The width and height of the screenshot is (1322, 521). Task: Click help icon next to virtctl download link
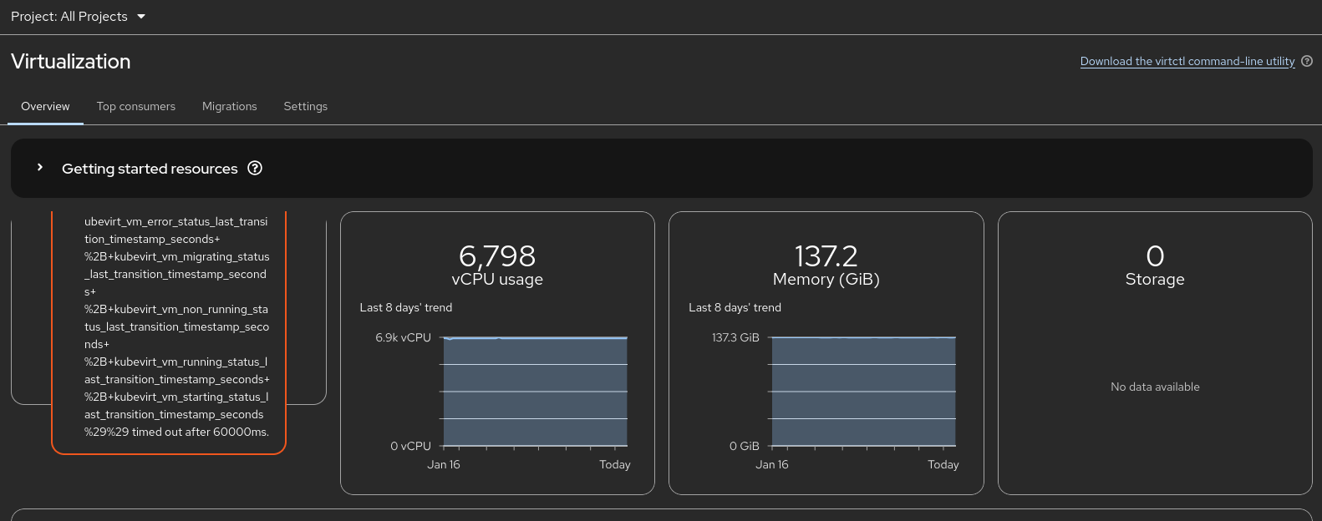1307,61
